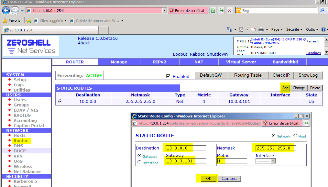Click the RSS feeds icon
The image size is (328, 187).
[x=241, y=29]
